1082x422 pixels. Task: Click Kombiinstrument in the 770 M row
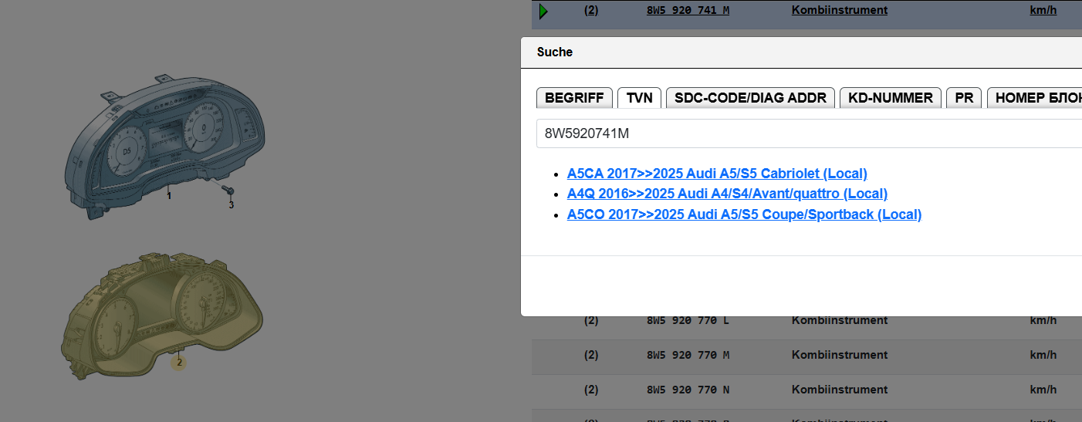[840, 355]
